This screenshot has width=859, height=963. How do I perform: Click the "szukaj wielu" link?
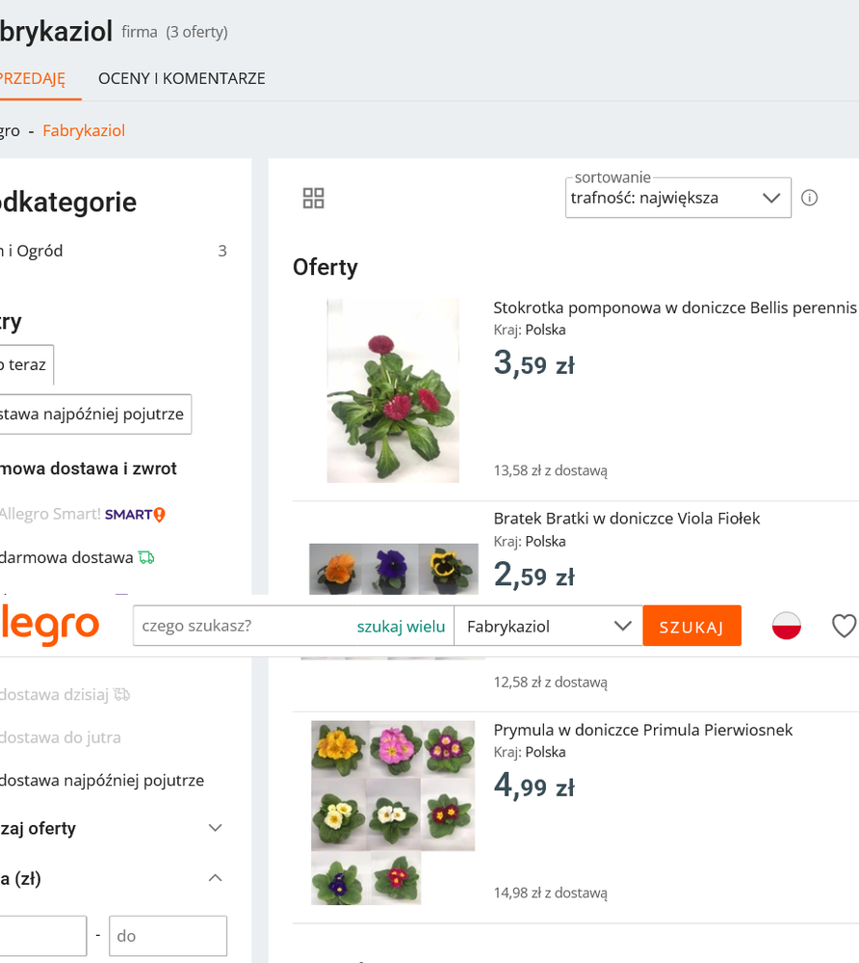(401, 627)
